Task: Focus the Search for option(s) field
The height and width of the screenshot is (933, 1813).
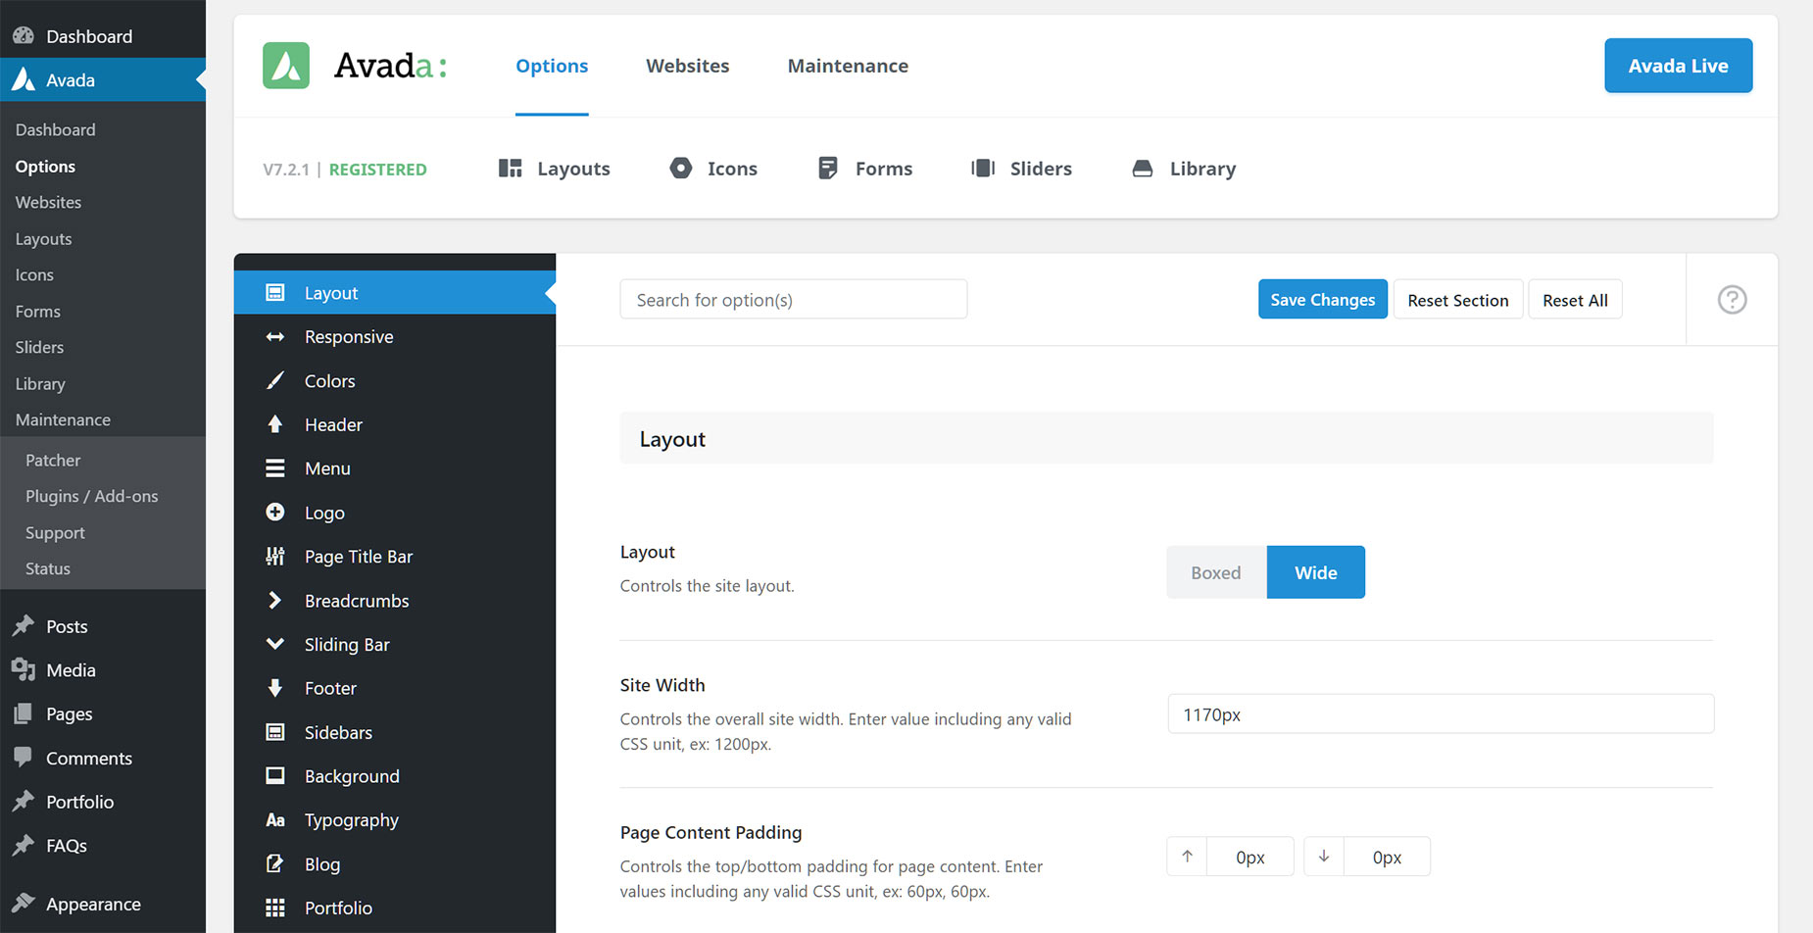Action: pos(794,300)
